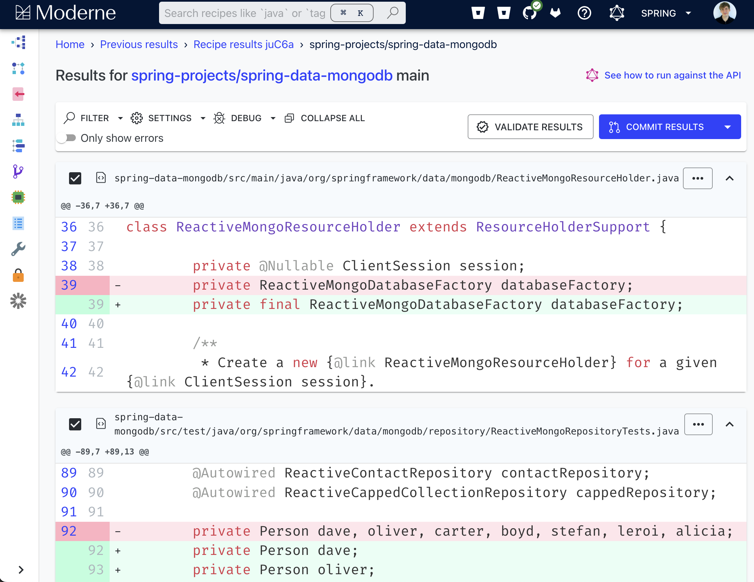Click the GraphQL icon in top bar

click(617, 13)
